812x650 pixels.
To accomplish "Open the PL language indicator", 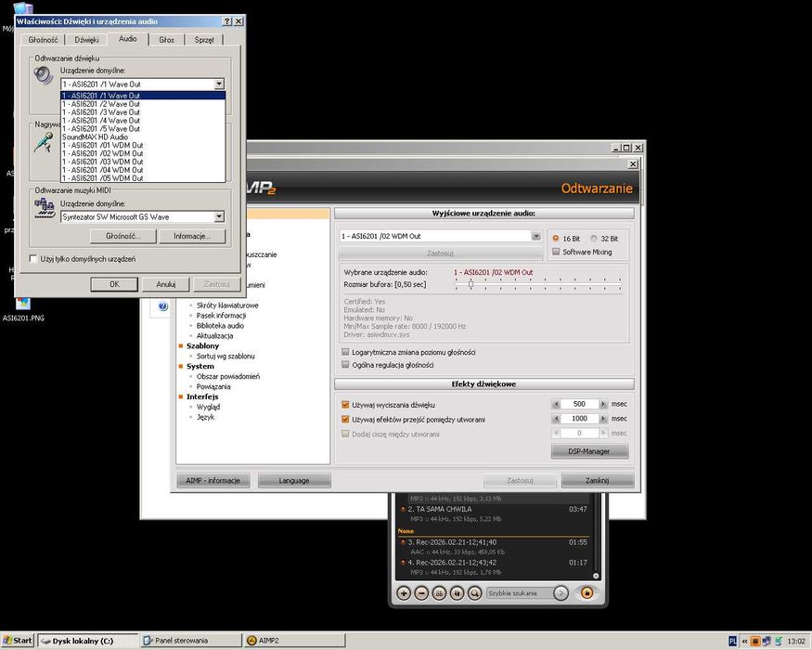I will click(732, 642).
